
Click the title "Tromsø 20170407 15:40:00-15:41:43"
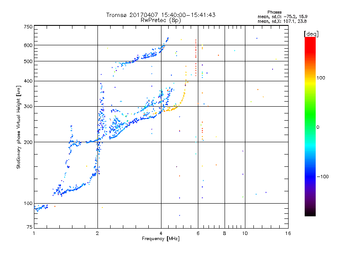click(161, 15)
